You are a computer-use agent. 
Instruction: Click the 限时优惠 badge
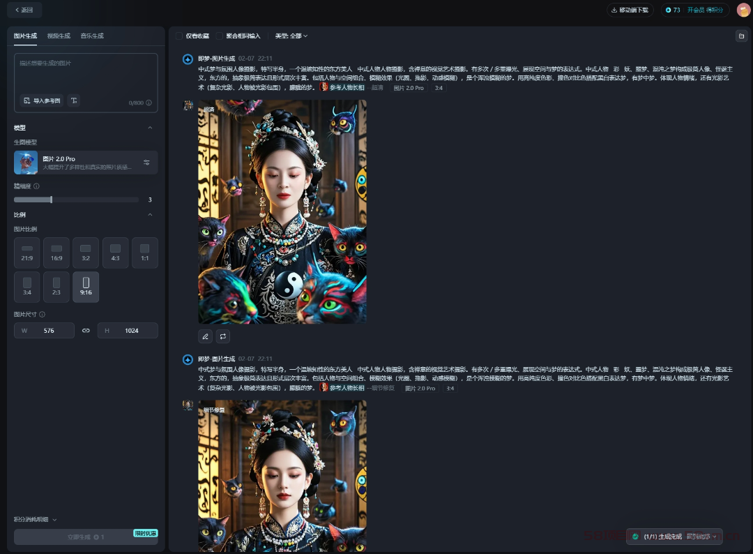[146, 533]
